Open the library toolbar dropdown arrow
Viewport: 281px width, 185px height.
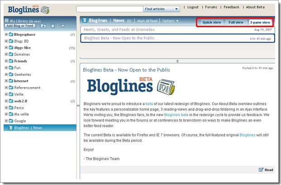[63, 26]
